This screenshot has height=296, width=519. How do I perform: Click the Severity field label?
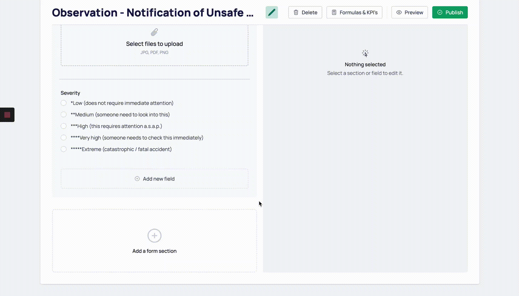(x=70, y=93)
